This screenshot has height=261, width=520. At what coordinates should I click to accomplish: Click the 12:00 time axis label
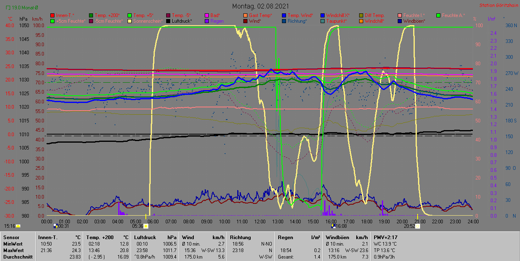260,222
